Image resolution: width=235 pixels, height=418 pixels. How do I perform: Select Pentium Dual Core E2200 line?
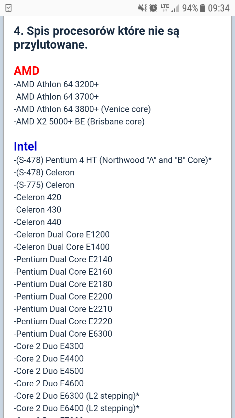[x=63, y=297]
